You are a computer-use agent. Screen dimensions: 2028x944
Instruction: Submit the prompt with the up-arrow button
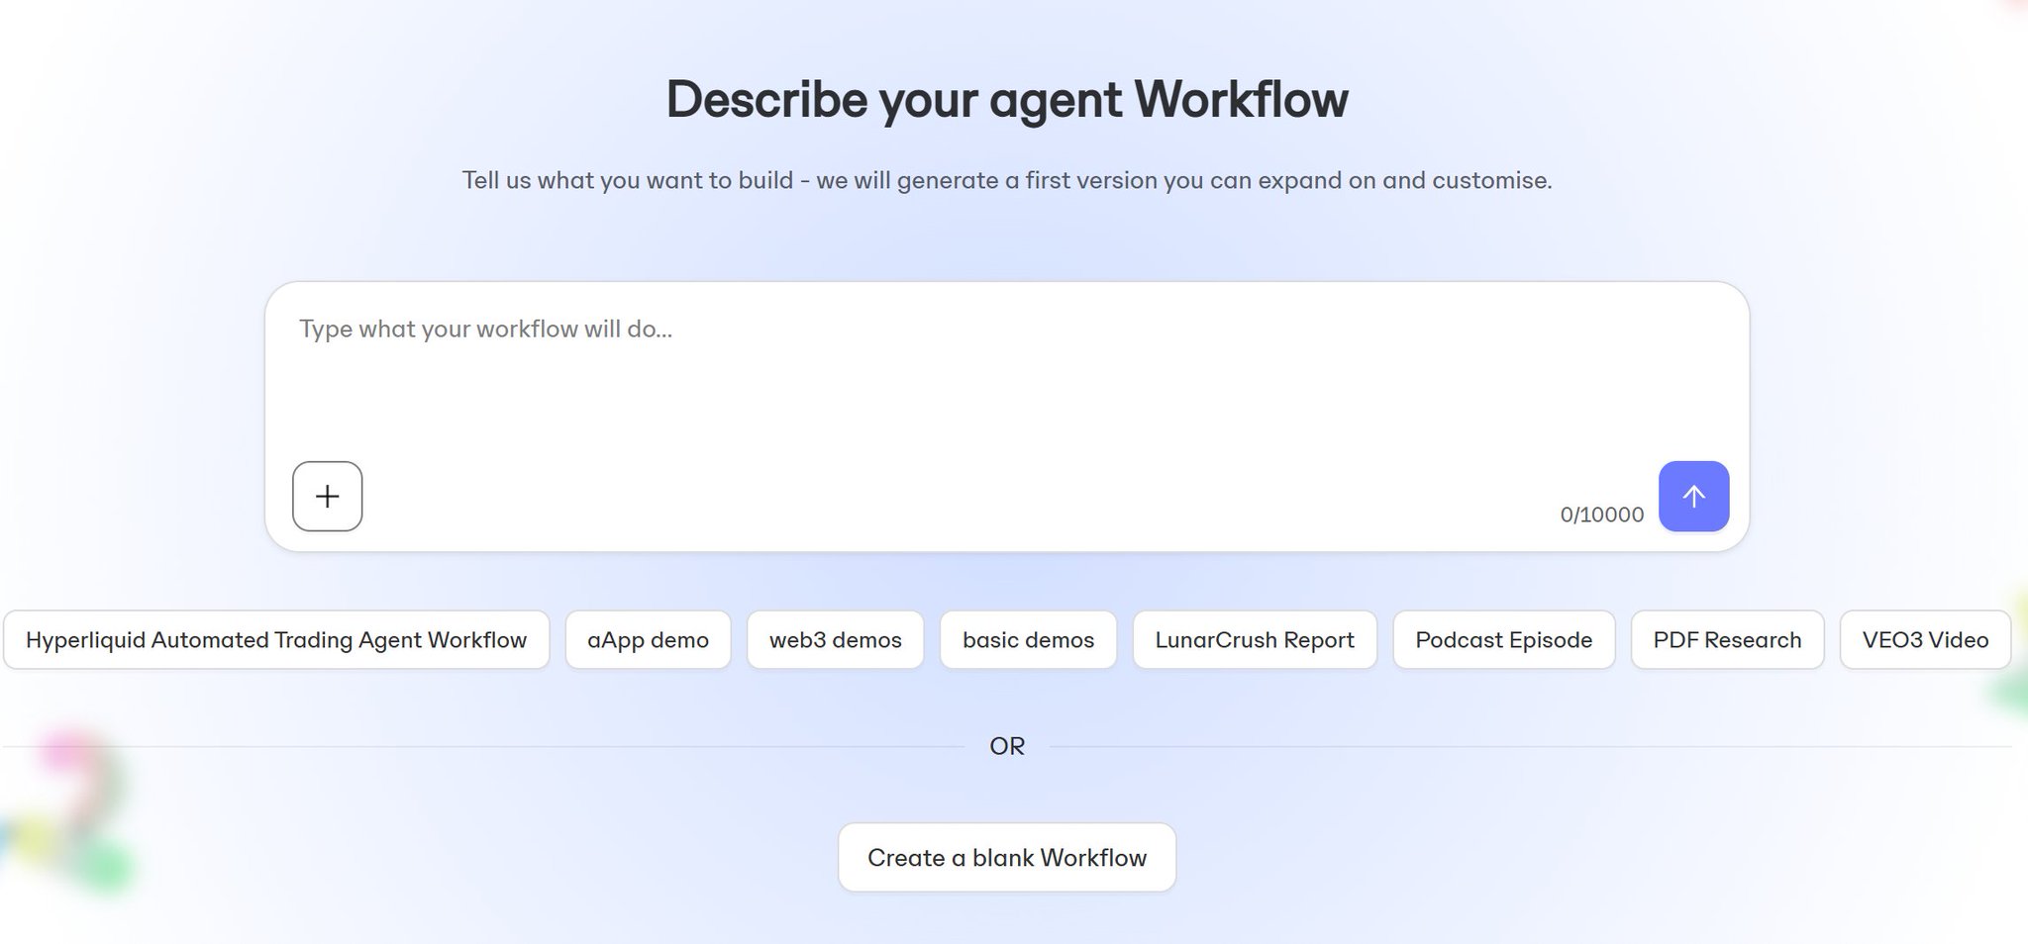[1693, 496]
